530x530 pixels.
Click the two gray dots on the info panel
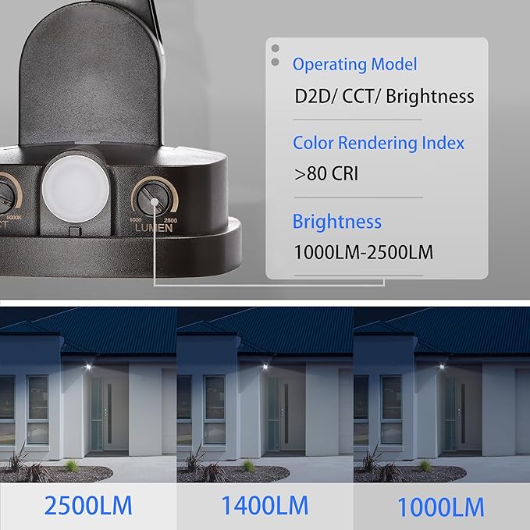click(x=275, y=54)
